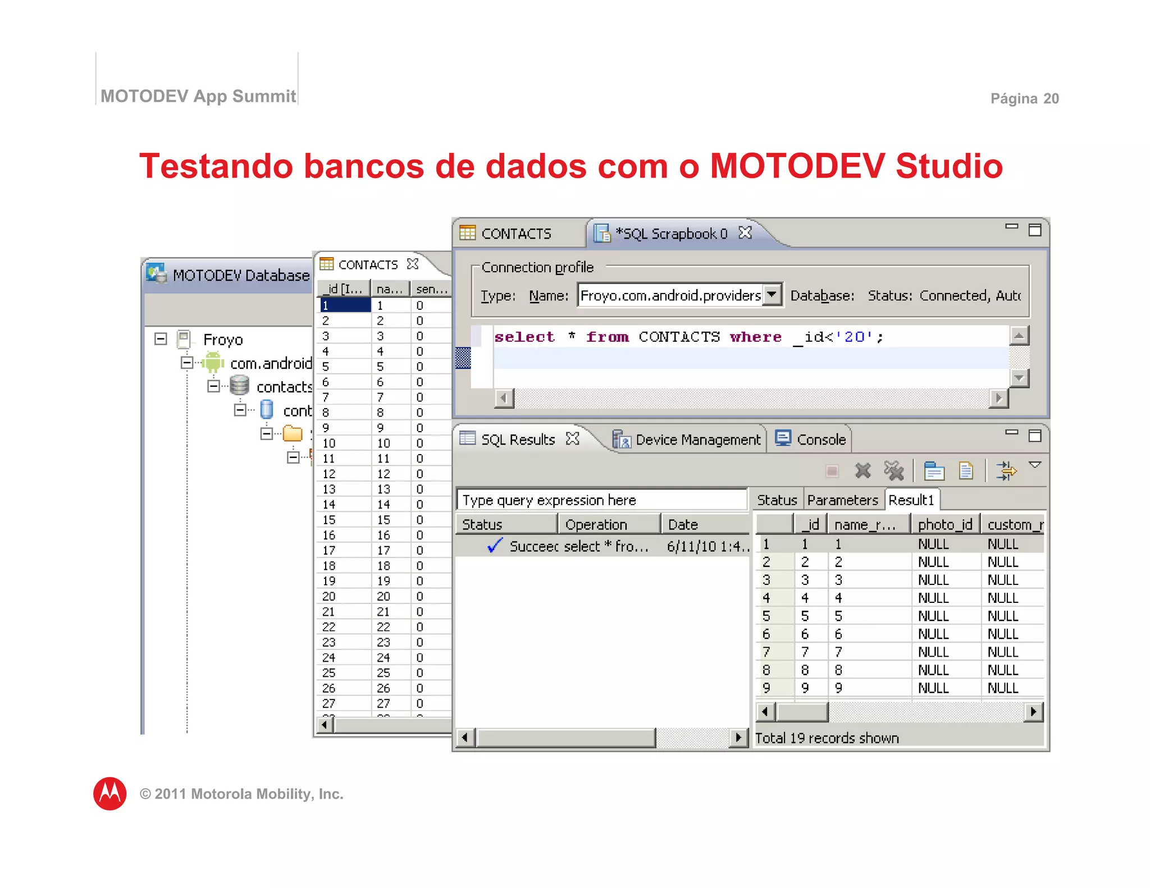This screenshot has width=1150, height=888.
Task: Click the 'select * from CONTACTS' SQL statement line
Action: [688, 337]
